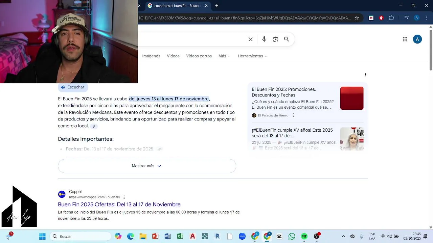Click the taskbar Buscar search field
Viewport: 433px width, 243px height.
[x=81, y=236]
